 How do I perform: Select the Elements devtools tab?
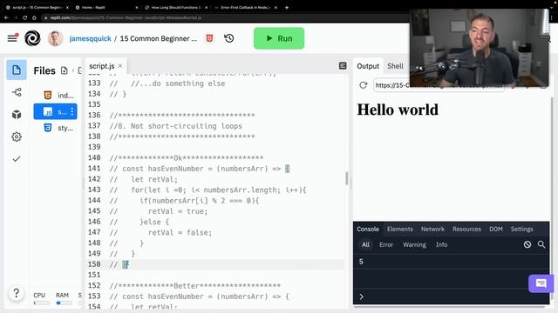400,229
